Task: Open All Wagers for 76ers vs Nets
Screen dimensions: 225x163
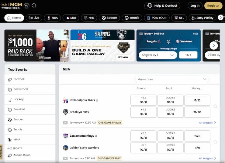Action: tap(207, 122)
